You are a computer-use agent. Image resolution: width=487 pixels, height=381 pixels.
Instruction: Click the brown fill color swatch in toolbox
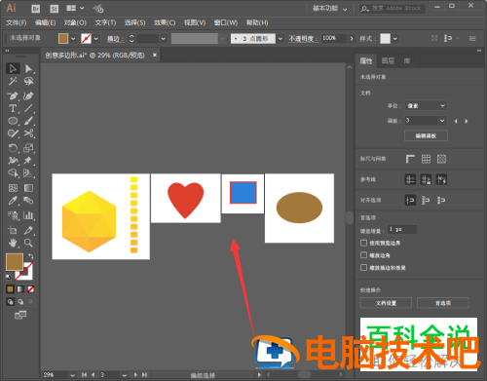click(x=15, y=262)
